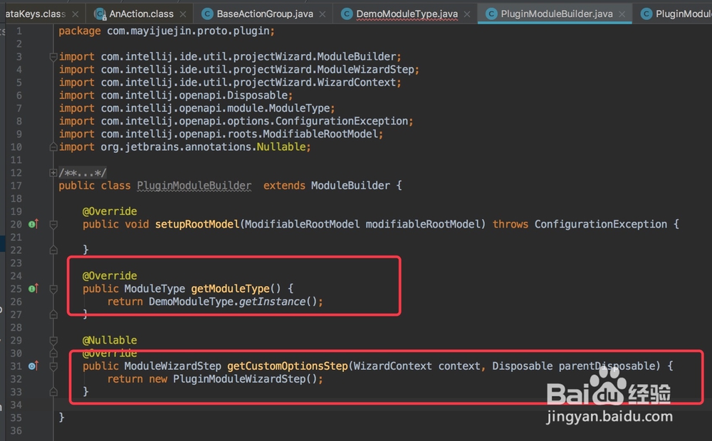Toggle a breakpoint in the gutter at line 26

click(44, 302)
